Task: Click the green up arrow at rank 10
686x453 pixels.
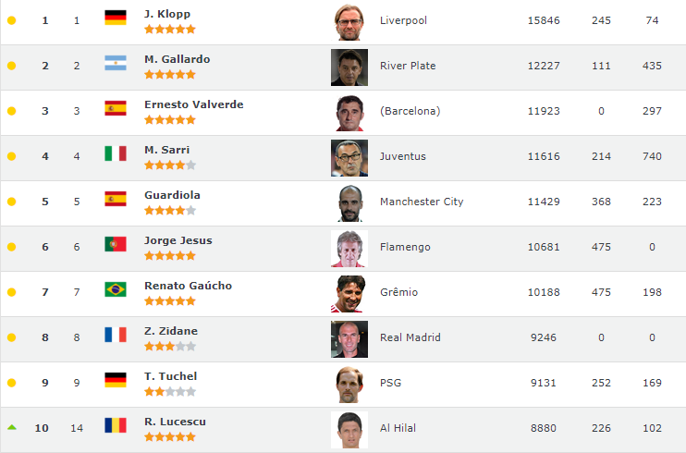Action: click(12, 427)
